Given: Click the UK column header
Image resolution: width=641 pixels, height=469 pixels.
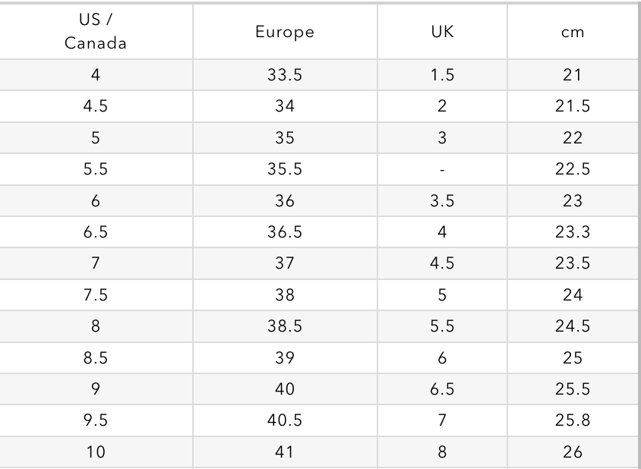Looking at the screenshot, I should [442, 33].
